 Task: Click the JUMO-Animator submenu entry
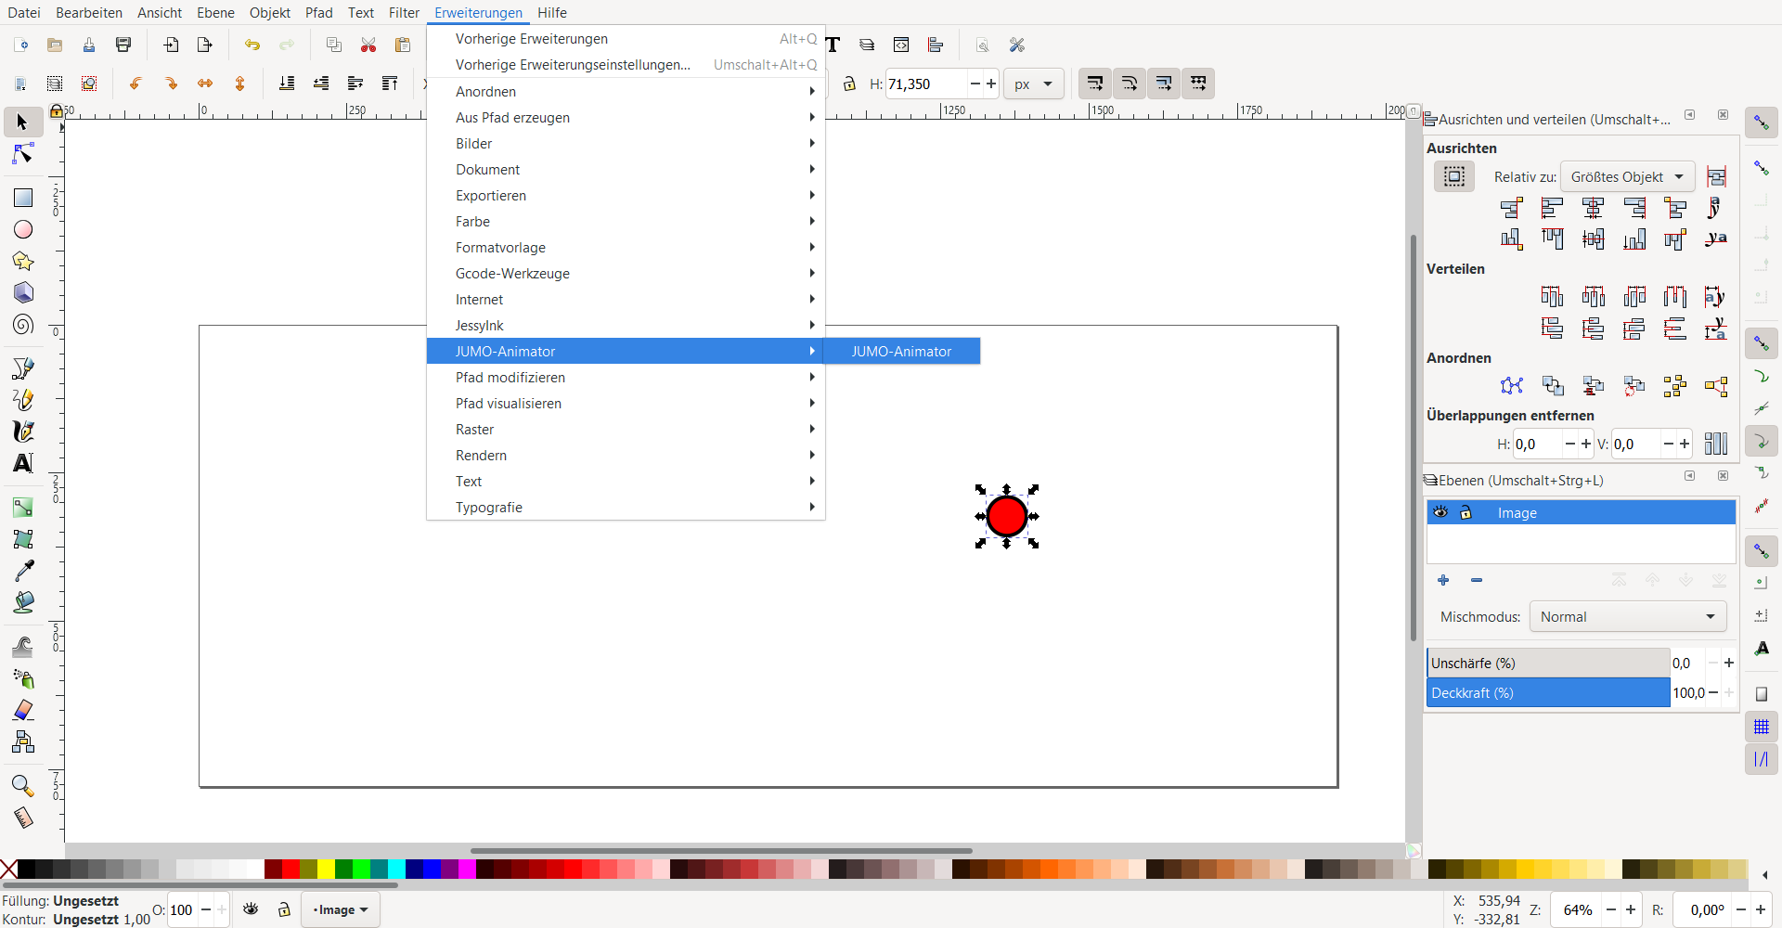901,352
